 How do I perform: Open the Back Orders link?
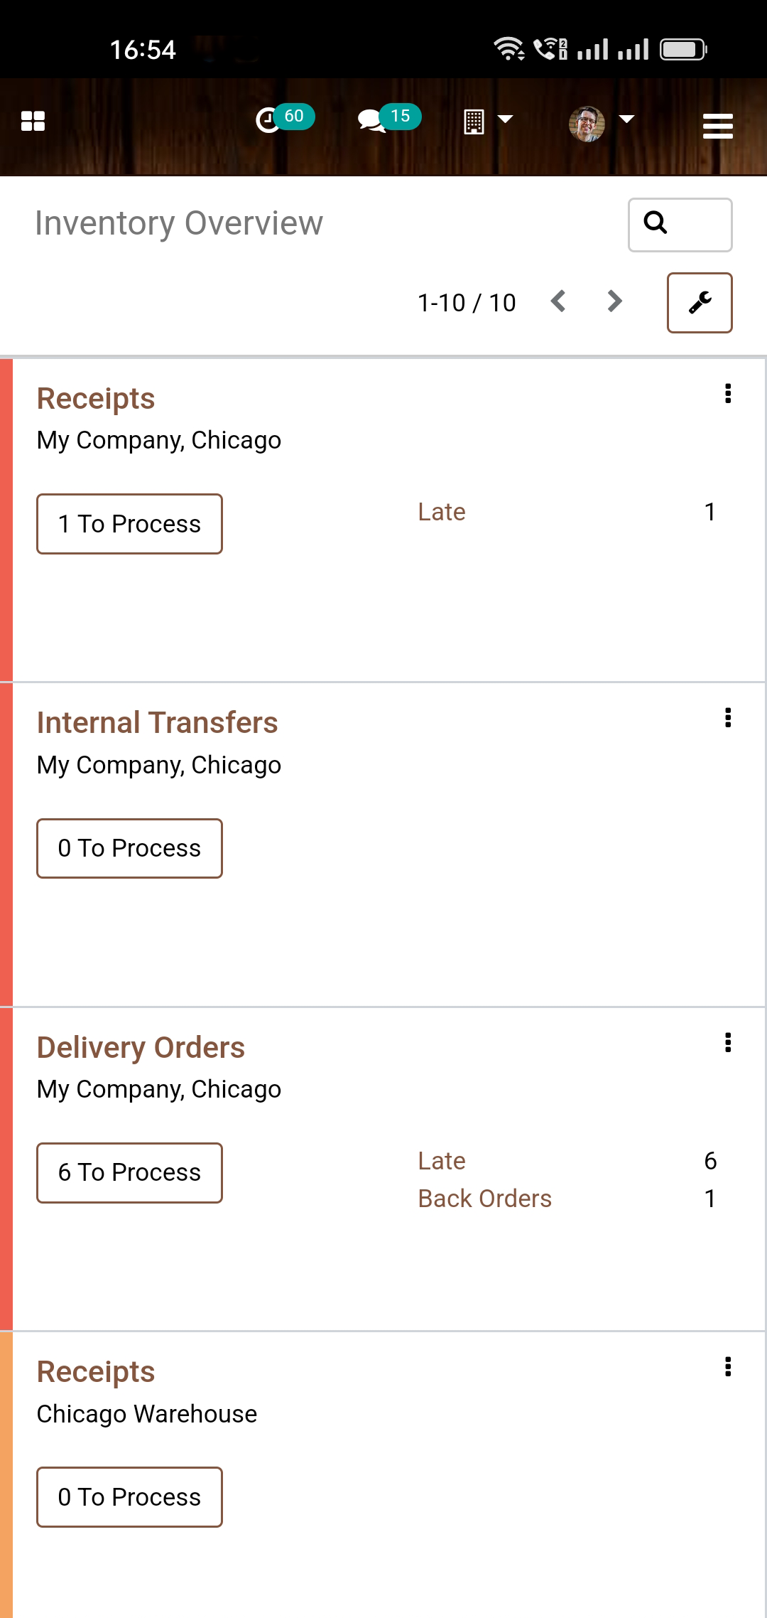coord(484,1199)
